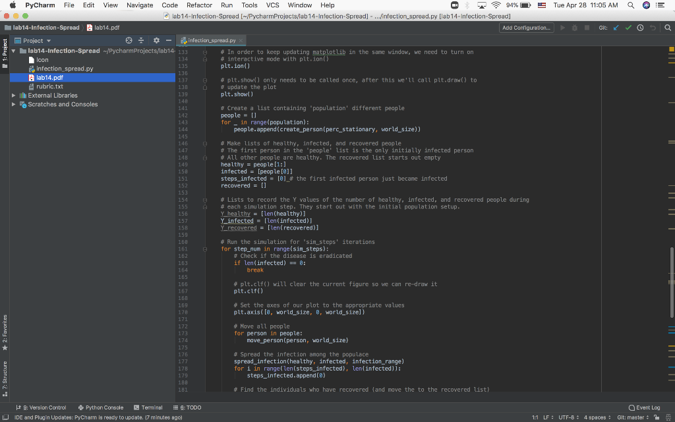This screenshot has width=675, height=422.
Task: Click the US flag input source icon
Action: point(542,5)
